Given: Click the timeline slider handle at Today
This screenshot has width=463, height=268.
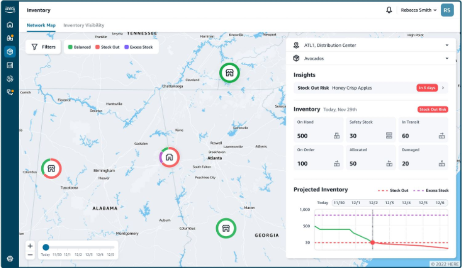Looking at the screenshot, I should point(46,247).
